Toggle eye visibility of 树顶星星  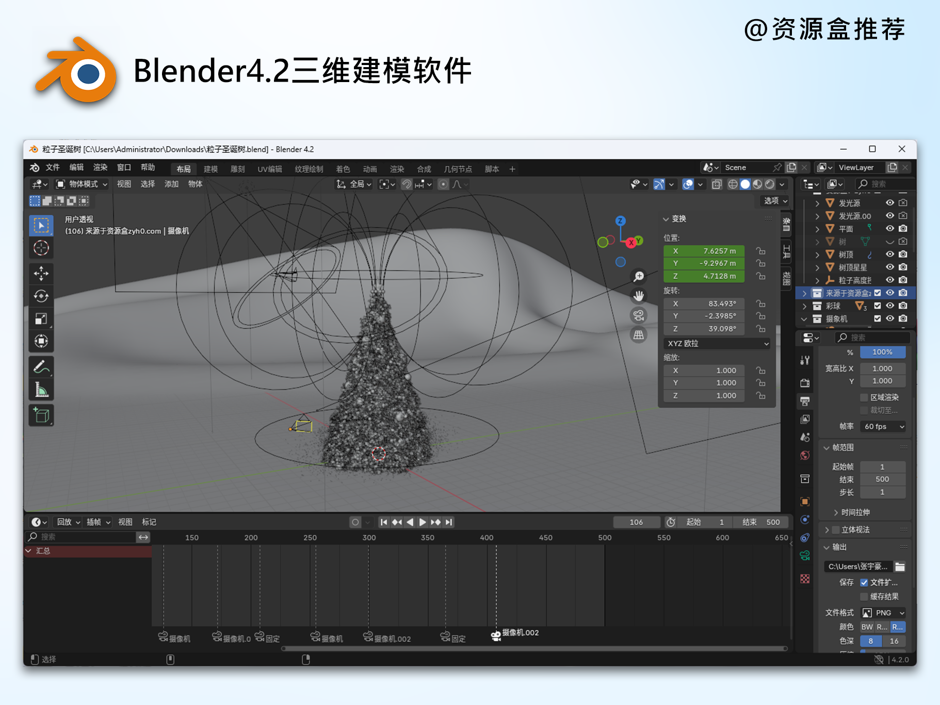pyautogui.click(x=890, y=267)
